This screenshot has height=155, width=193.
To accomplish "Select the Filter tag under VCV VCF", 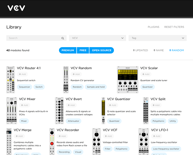I will coord(108,149).
